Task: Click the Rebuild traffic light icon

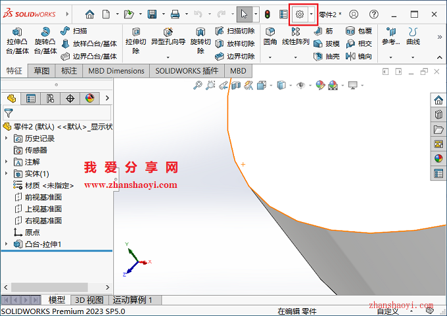Action: point(268,14)
